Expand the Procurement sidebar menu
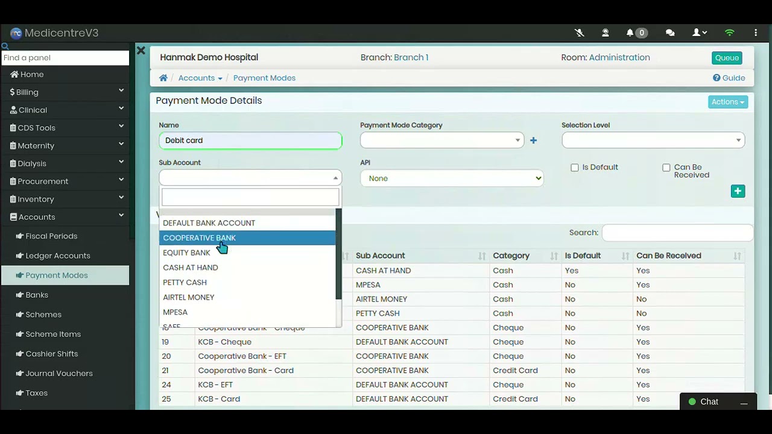The width and height of the screenshot is (772, 434). click(x=65, y=181)
